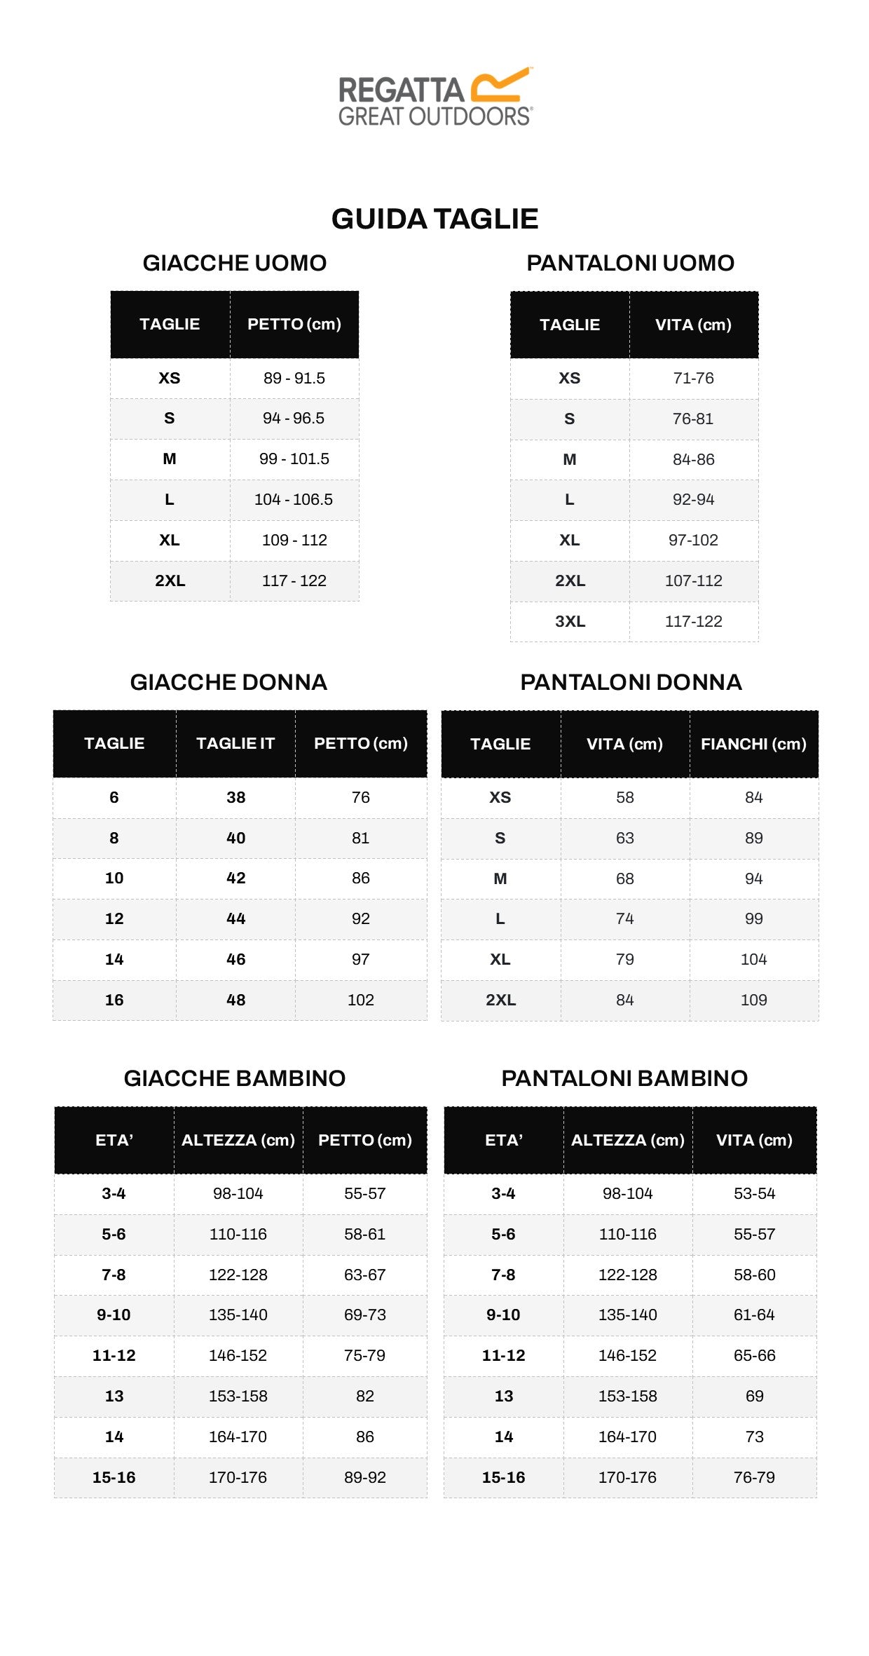The height and width of the screenshot is (1656, 869).
Task: Click the GIACCHE DONNA section heading
Action: [x=228, y=682]
